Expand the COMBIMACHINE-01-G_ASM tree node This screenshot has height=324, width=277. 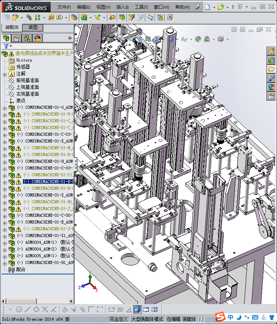5,108
